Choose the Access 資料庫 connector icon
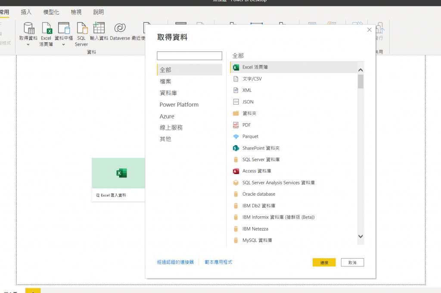This screenshot has height=293, width=441. [x=236, y=171]
